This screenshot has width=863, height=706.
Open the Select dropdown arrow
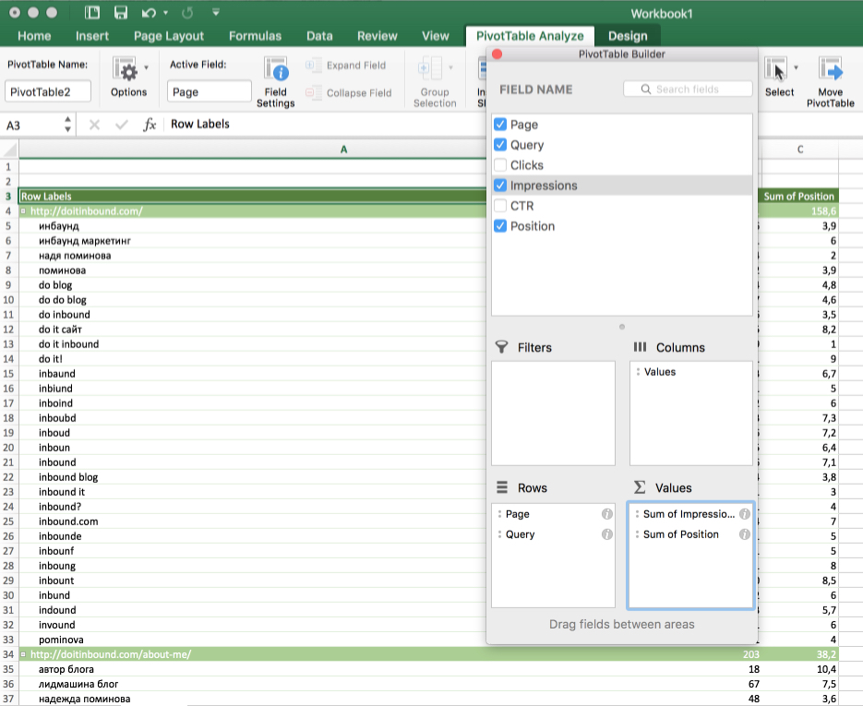(x=796, y=67)
